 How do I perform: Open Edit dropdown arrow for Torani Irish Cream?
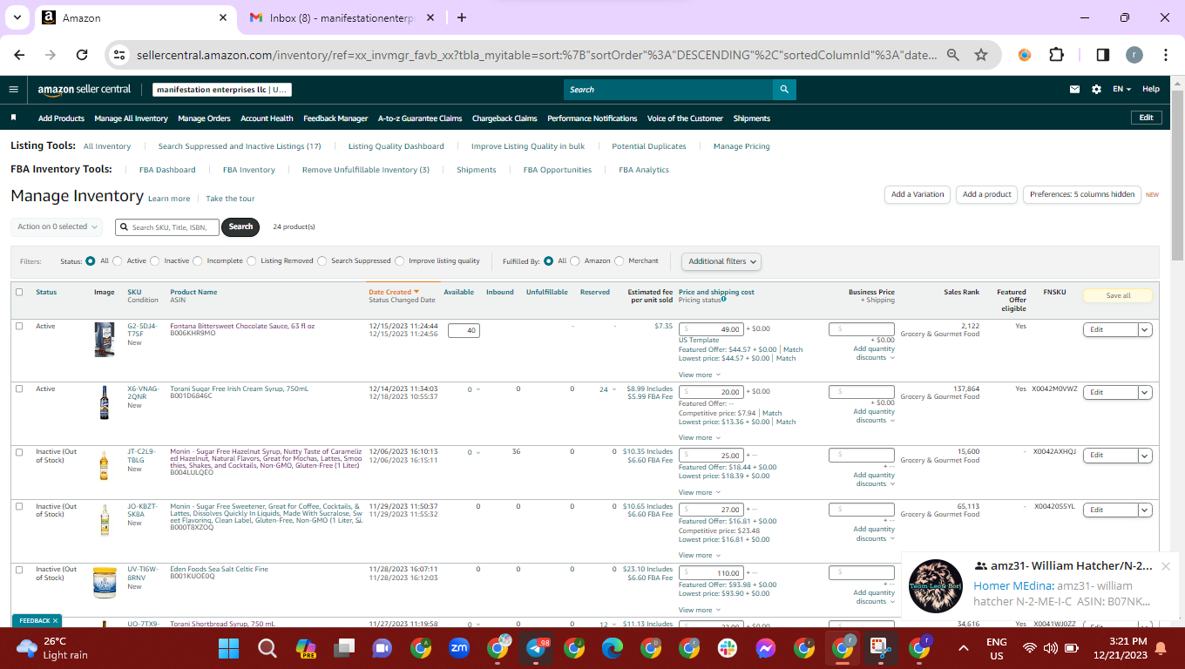(x=1146, y=392)
